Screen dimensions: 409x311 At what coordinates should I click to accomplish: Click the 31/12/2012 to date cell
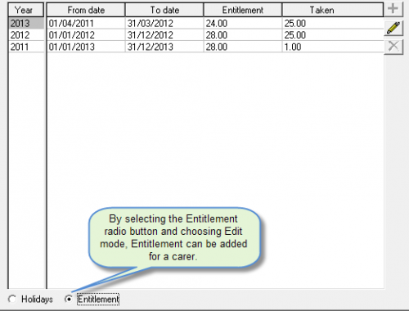click(164, 35)
